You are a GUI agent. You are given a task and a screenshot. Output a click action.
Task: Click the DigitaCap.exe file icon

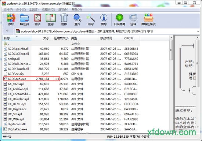pyautogui.click(x=5, y=129)
